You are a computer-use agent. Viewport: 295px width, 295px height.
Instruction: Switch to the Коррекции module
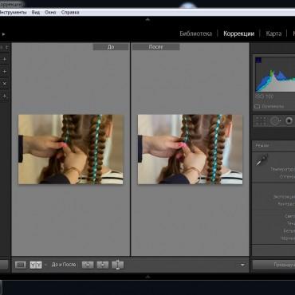(x=238, y=33)
